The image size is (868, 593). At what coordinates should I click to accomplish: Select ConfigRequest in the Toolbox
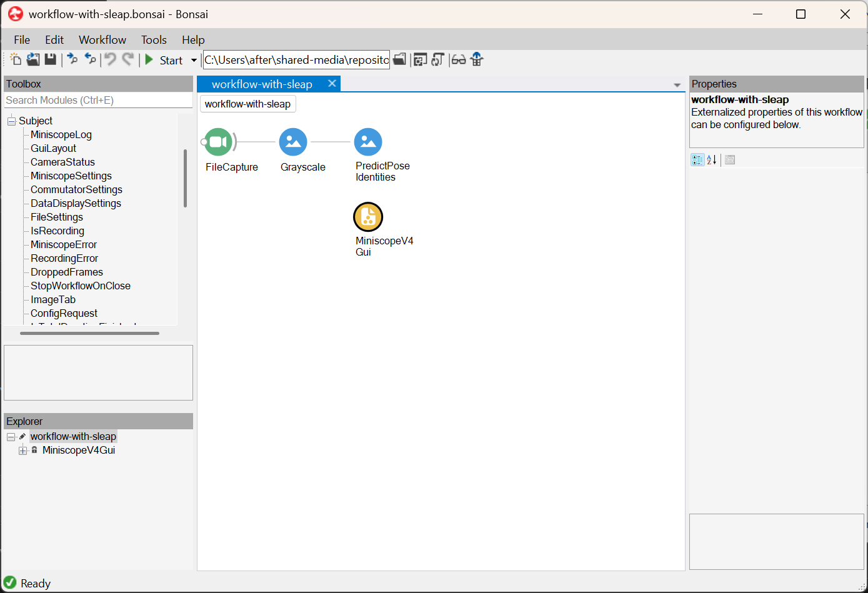click(x=64, y=314)
